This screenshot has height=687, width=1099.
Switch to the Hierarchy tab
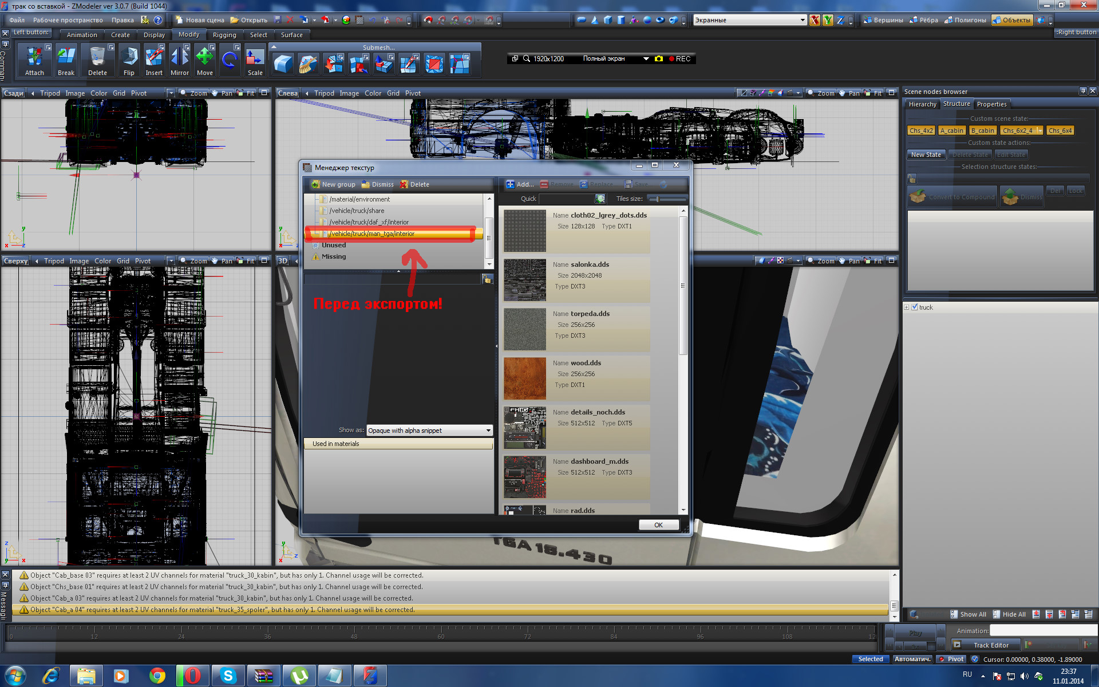pos(922,104)
